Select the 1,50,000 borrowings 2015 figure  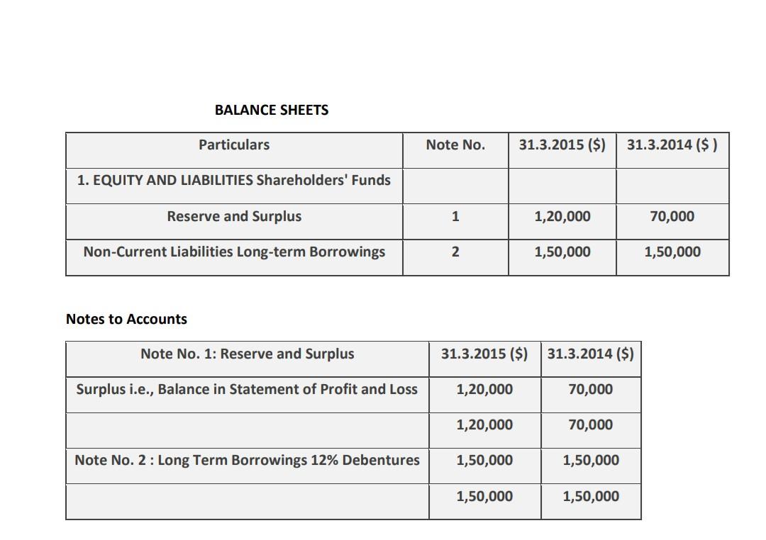pyautogui.click(x=562, y=252)
